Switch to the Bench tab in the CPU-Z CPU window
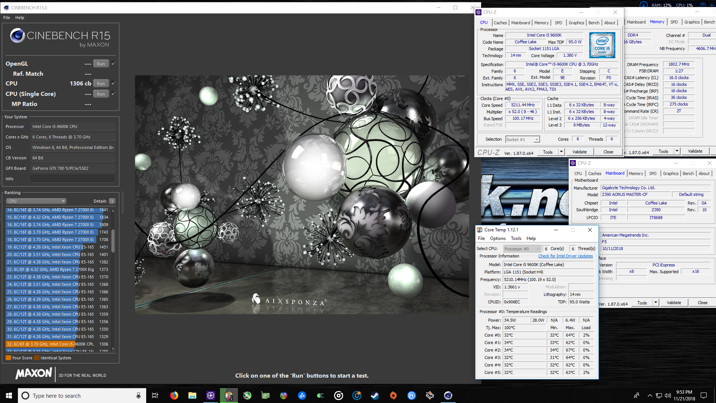The image size is (716, 403). pos(594,23)
